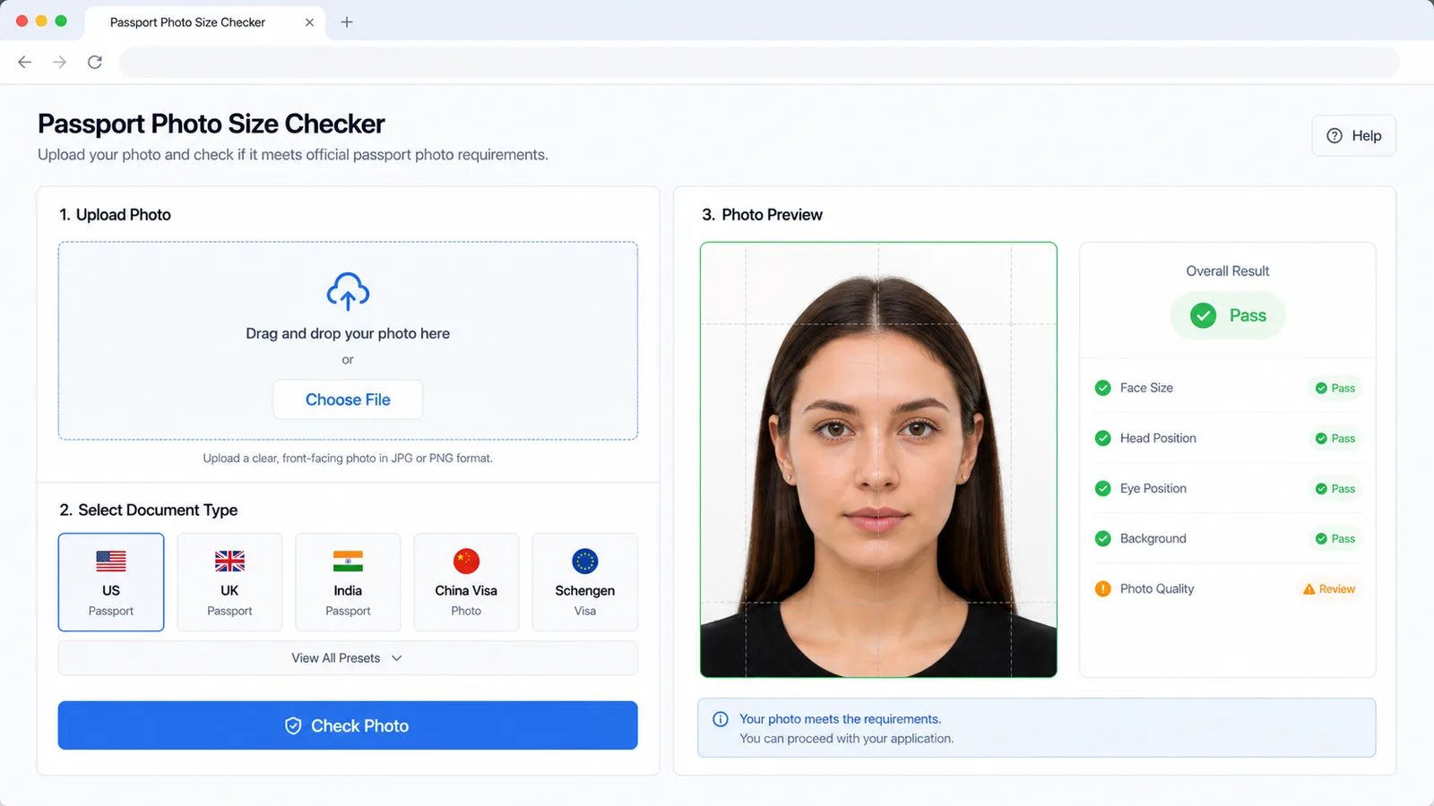Click the Eye Position label

tap(1153, 488)
